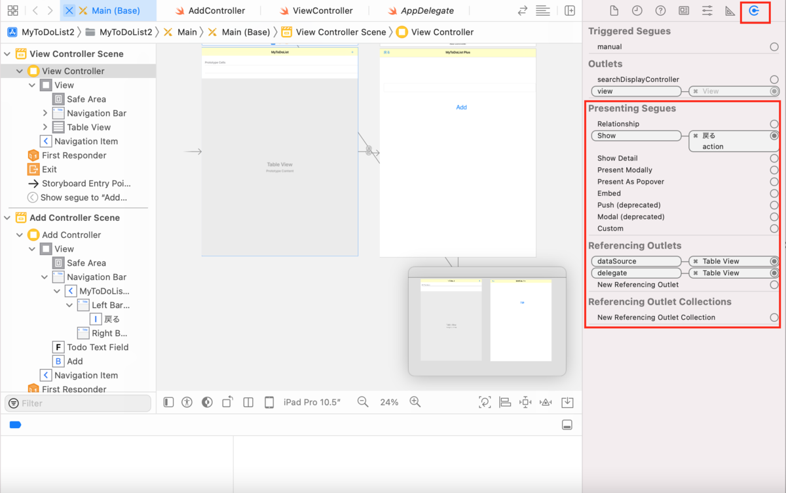The width and height of the screenshot is (786, 493).
Task: Open the Connections inspector icon
Action: [754, 10]
